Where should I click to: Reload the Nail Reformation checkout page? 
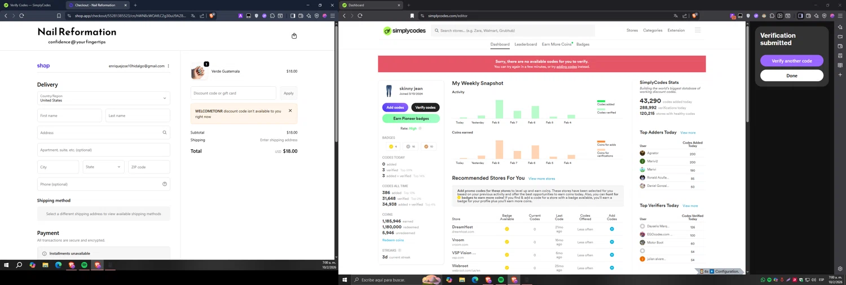[x=21, y=16]
